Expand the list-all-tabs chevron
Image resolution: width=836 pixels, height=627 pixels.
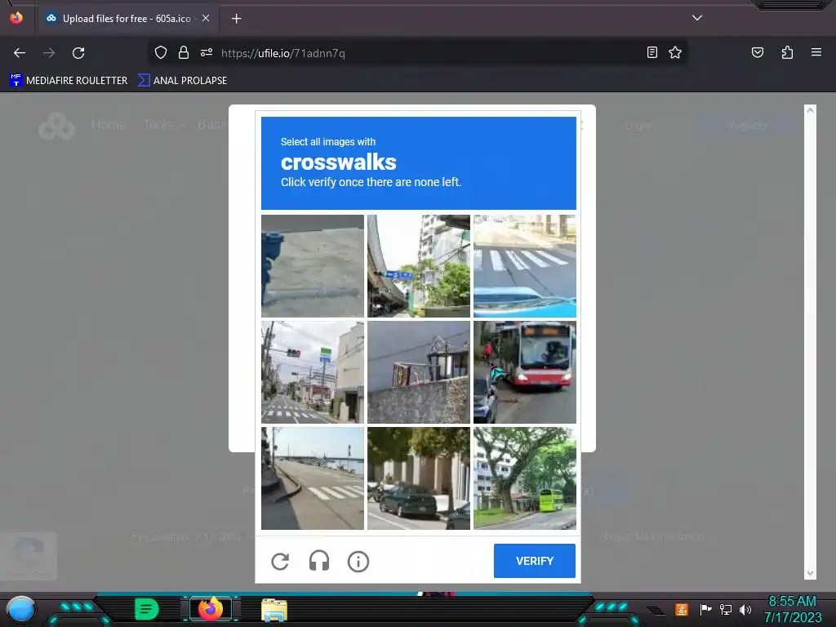click(x=697, y=18)
